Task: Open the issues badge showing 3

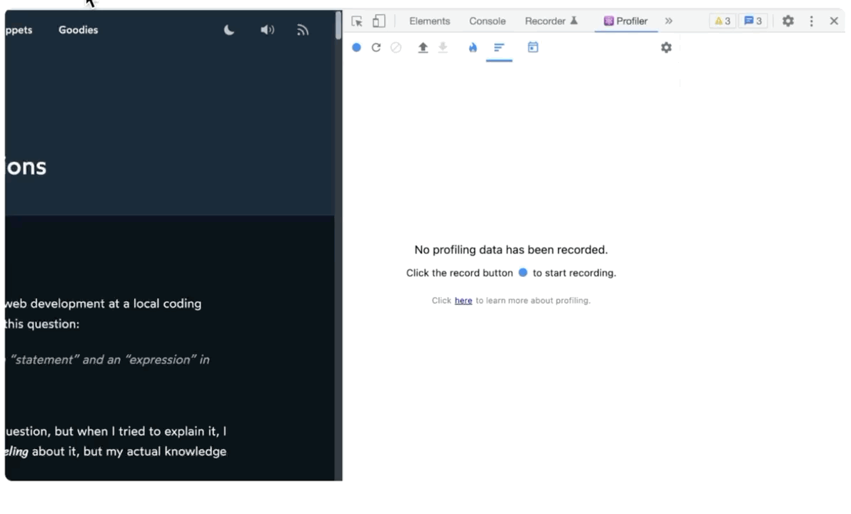Action: [x=752, y=21]
